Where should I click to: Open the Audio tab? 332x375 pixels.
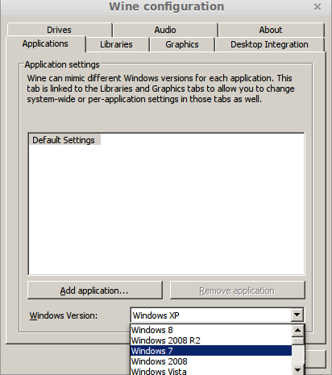click(x=165, y=30)
